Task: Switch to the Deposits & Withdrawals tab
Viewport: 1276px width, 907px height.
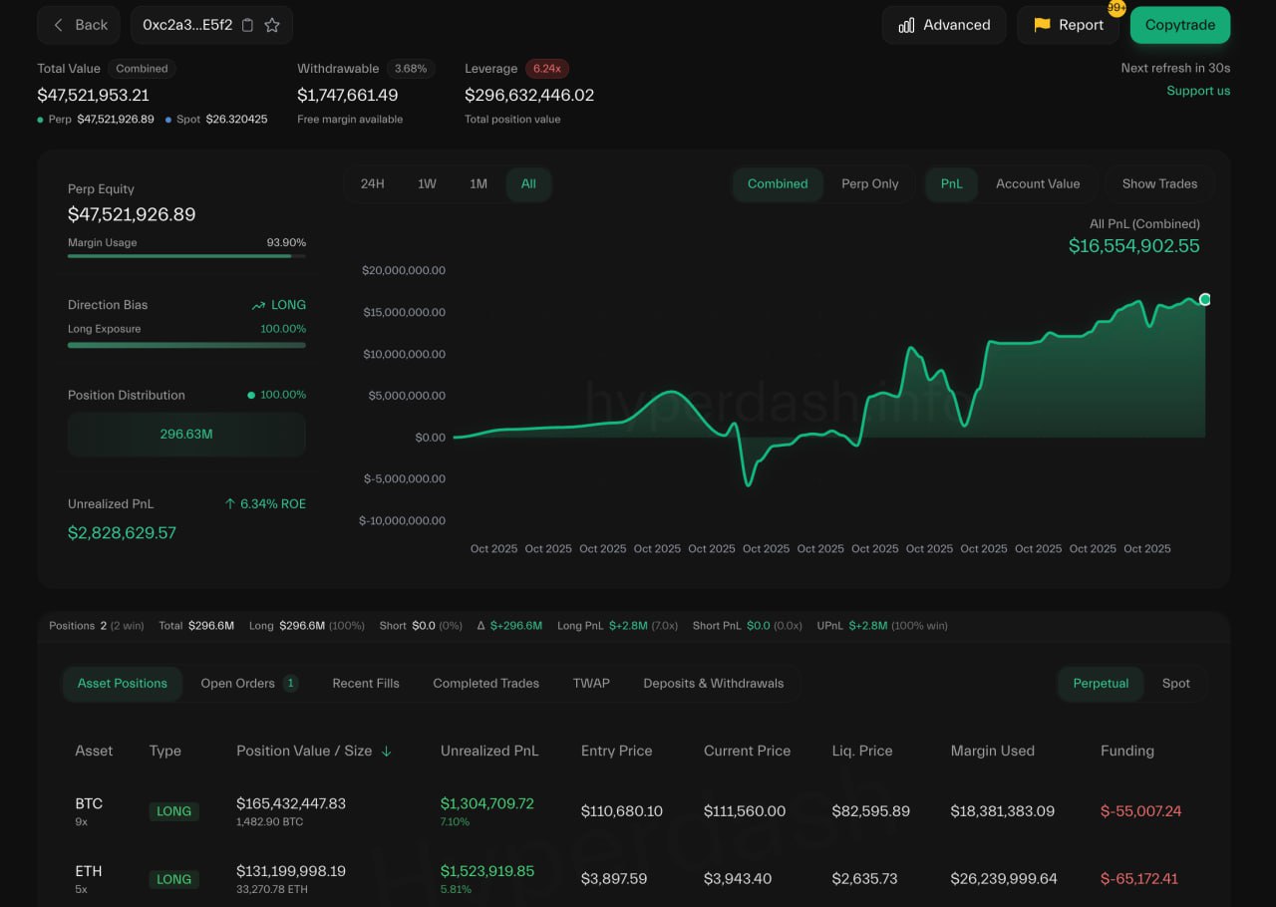Action: point(713,684)
